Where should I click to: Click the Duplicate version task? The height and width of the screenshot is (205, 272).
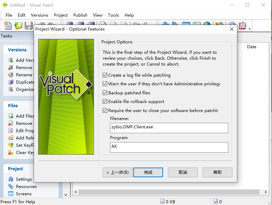(x=21, y=82)
